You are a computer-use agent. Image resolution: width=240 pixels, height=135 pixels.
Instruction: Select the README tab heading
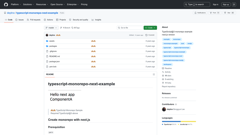(x=50, y=74)
